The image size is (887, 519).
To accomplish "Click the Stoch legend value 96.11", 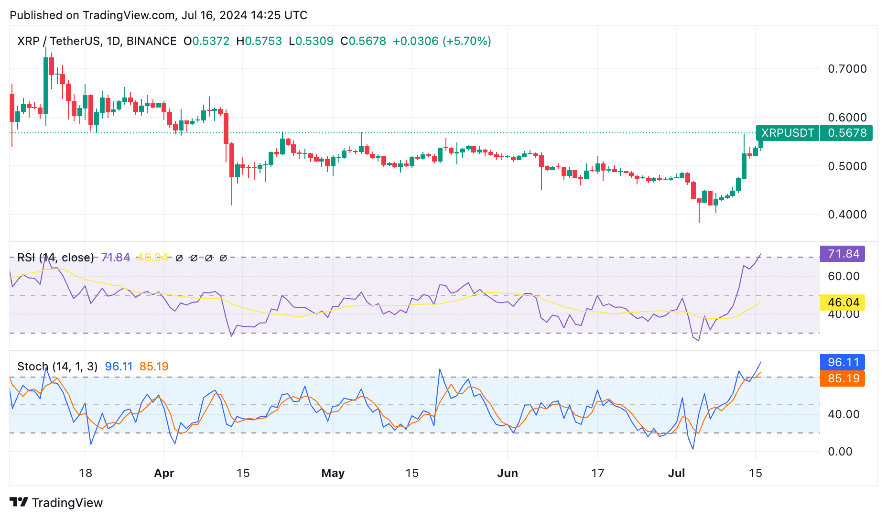I will pos(119,367).
